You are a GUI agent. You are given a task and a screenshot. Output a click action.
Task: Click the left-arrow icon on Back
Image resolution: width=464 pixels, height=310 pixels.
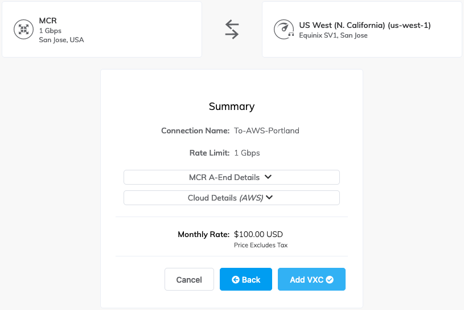236,280
